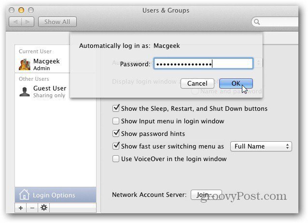Click Cancel in the password dialog
The image size is (308, 223).
tap(197, 84)
